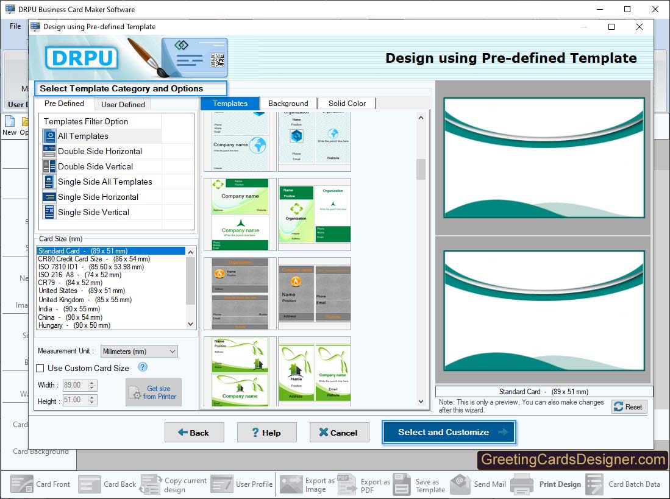Select Double Side Horizontal filter label

[100, 151]
